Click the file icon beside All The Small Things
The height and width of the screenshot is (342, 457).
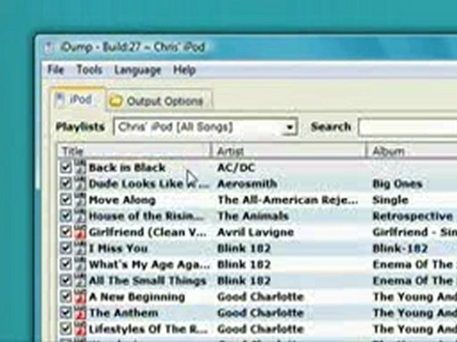point(80,280)
